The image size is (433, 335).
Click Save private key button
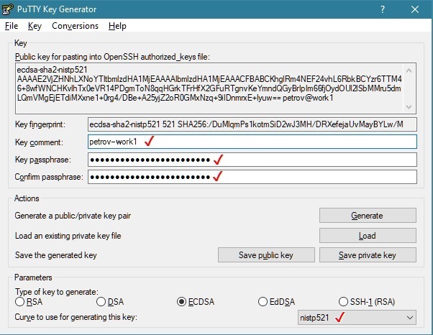point(368,255)
